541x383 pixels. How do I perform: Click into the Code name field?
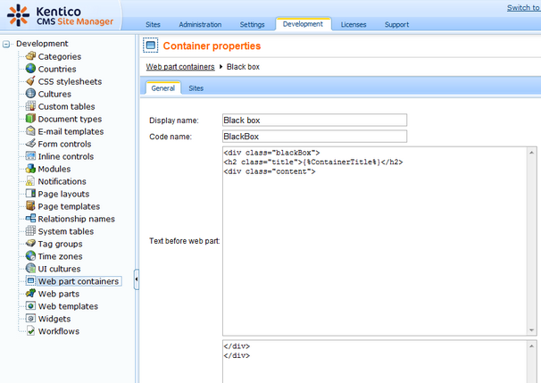(x=313, y=137)
